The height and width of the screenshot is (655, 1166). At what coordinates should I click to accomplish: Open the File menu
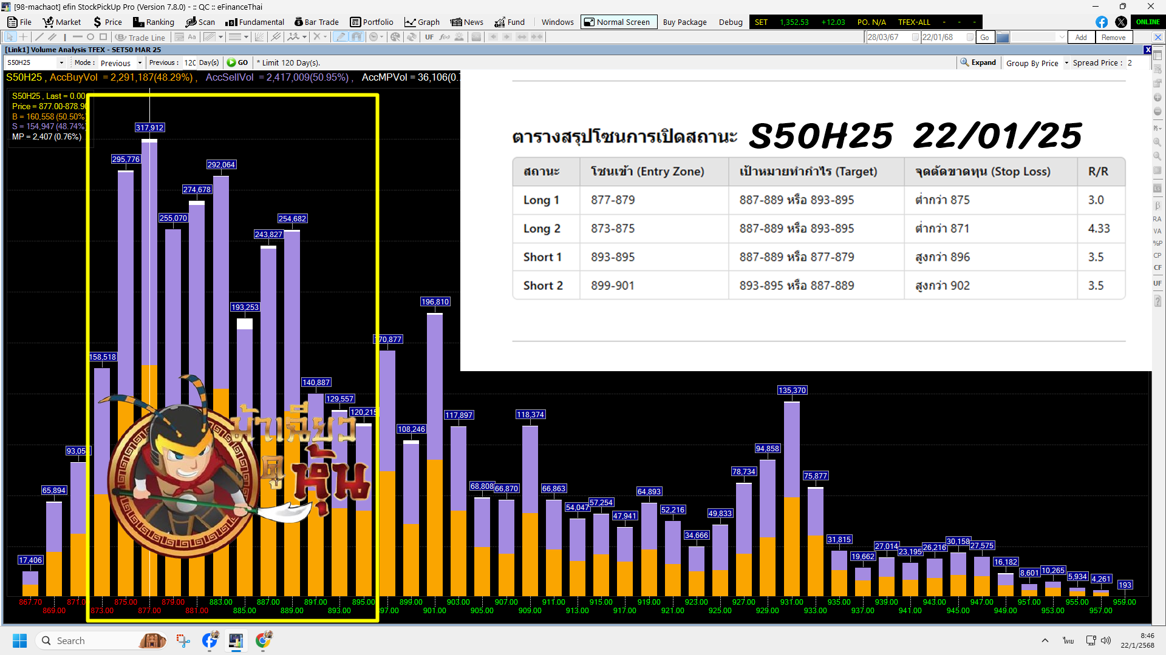click(x=19, y=22)
